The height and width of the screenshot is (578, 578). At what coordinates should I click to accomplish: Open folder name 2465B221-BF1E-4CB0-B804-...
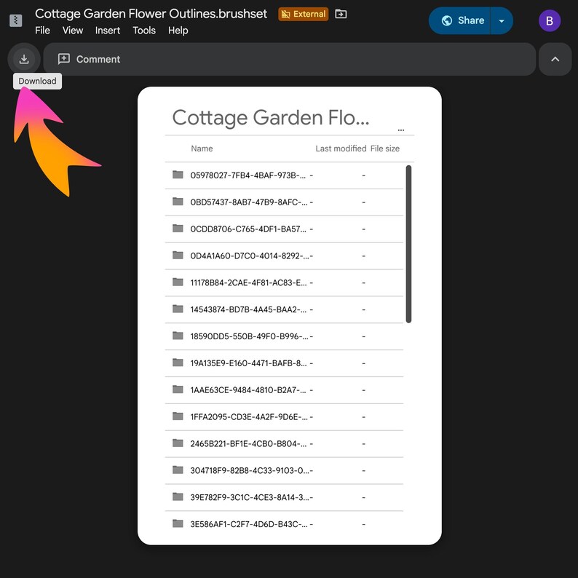click(x=248, y=444)
